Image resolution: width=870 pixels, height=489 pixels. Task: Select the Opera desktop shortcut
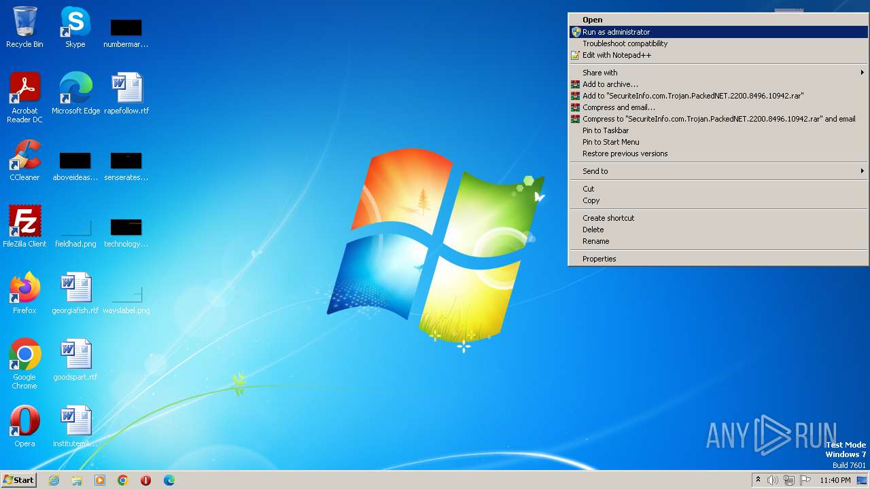coord(24,426)
